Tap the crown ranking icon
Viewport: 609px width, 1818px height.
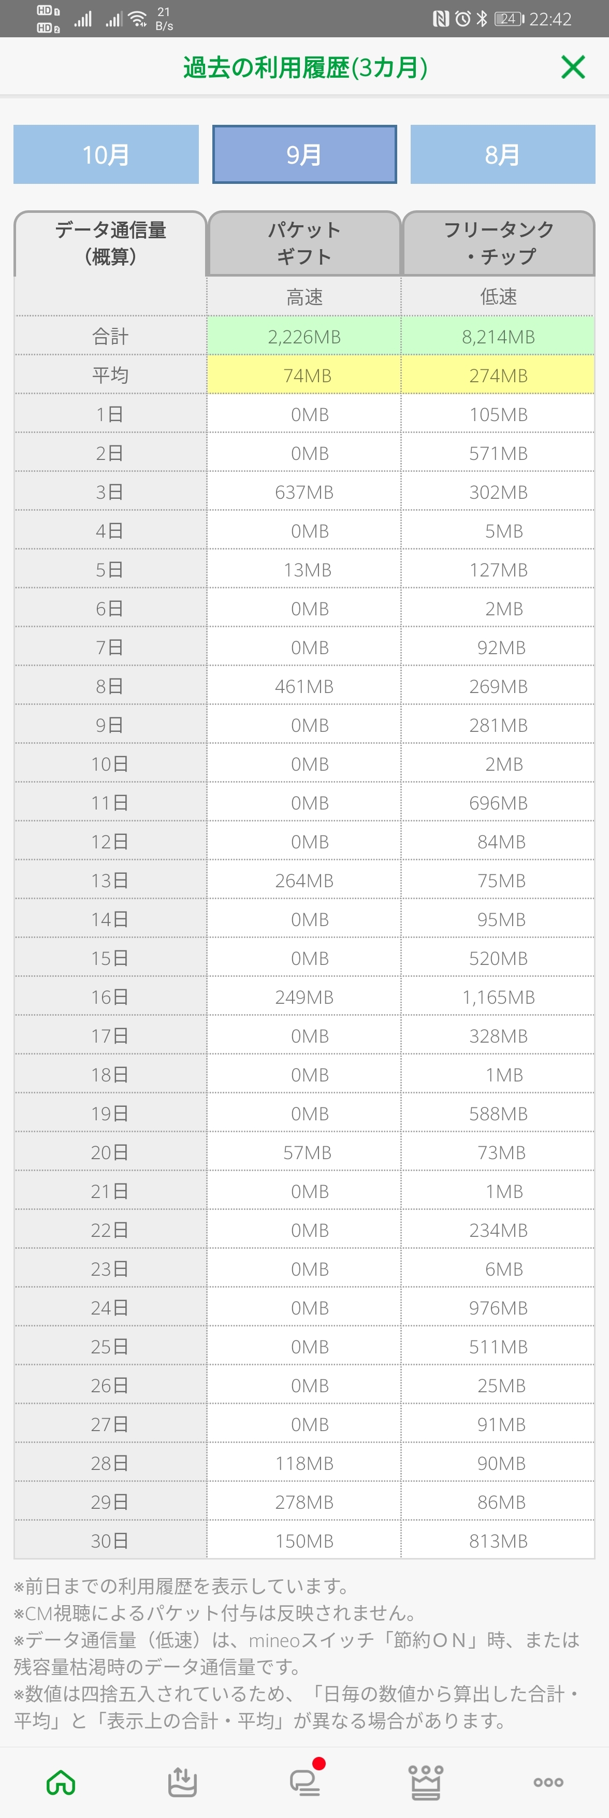(x=427, y=1782)
